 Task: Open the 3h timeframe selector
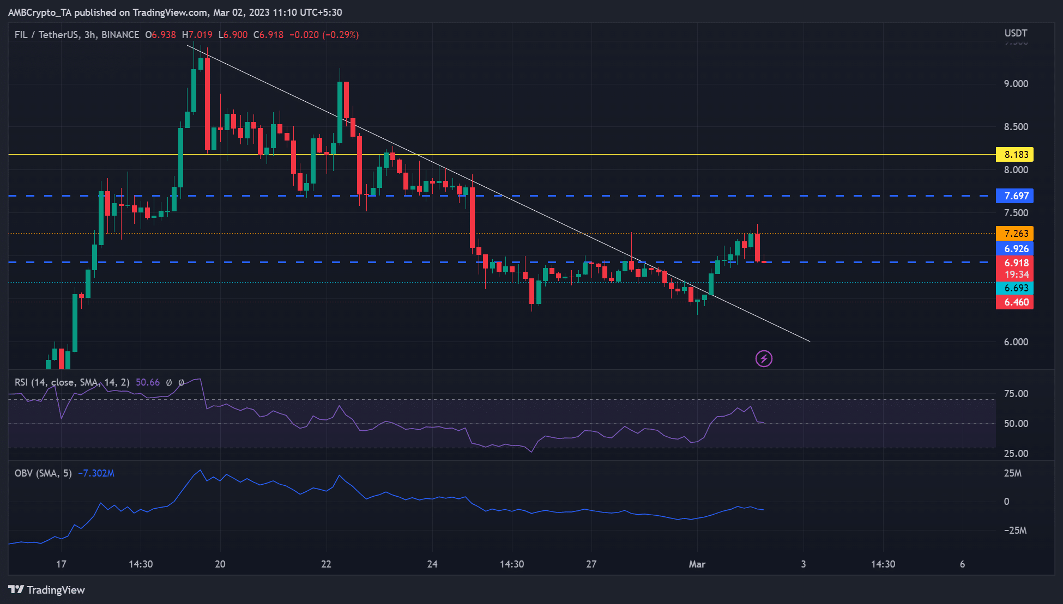(x=90, y=34)
